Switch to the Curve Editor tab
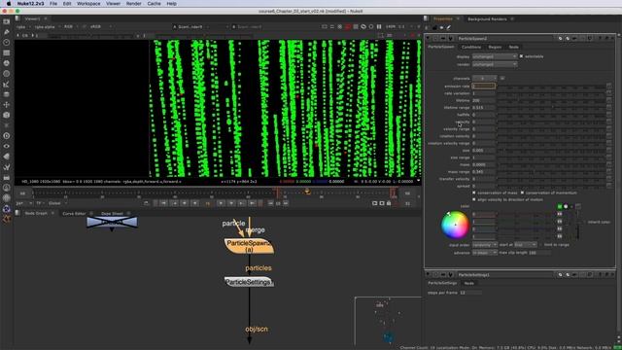This screenshot has width=622, height=350. [x=74, y=214]
